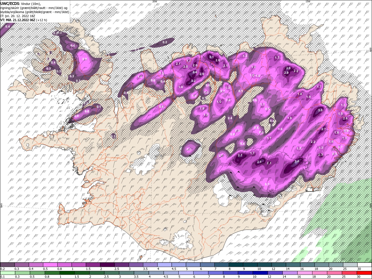Click the "4.5" label in the top legend row
372x279 pixels.
pos(174,269)
